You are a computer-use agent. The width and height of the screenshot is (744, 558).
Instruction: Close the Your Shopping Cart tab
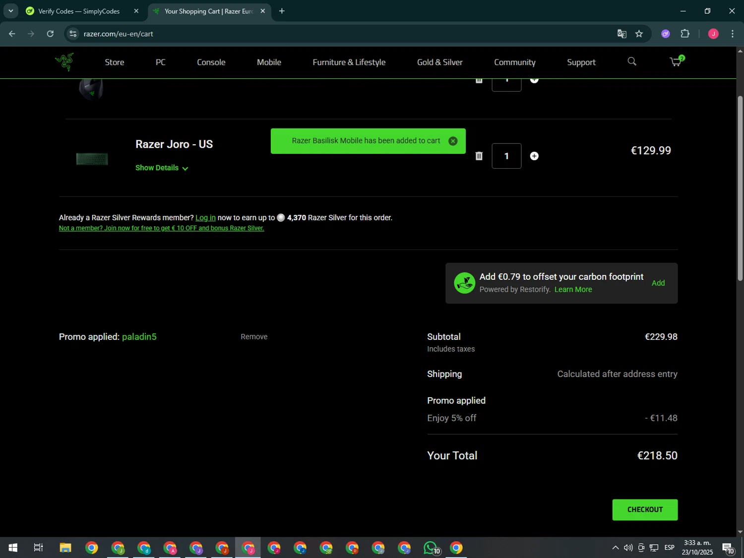(x=263, y=11)
